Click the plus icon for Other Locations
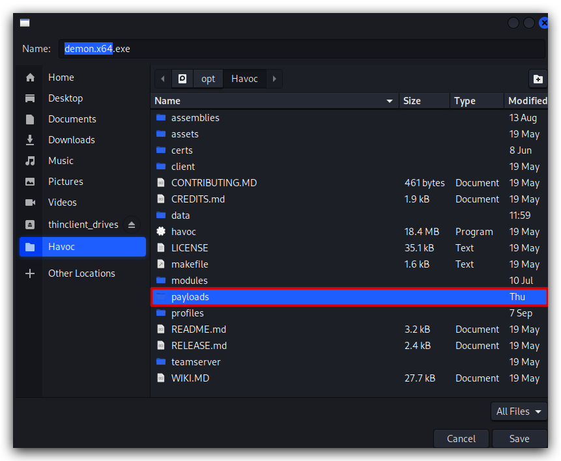This screenshot has height=461, width=561. click(30, 273)
